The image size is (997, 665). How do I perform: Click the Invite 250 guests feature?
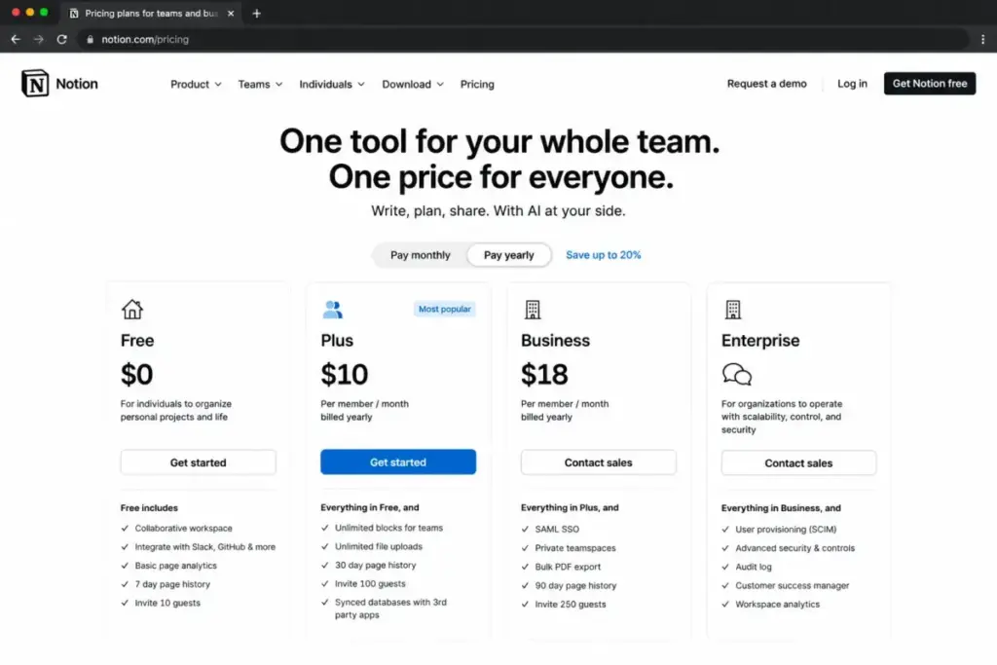pos(571,604)
